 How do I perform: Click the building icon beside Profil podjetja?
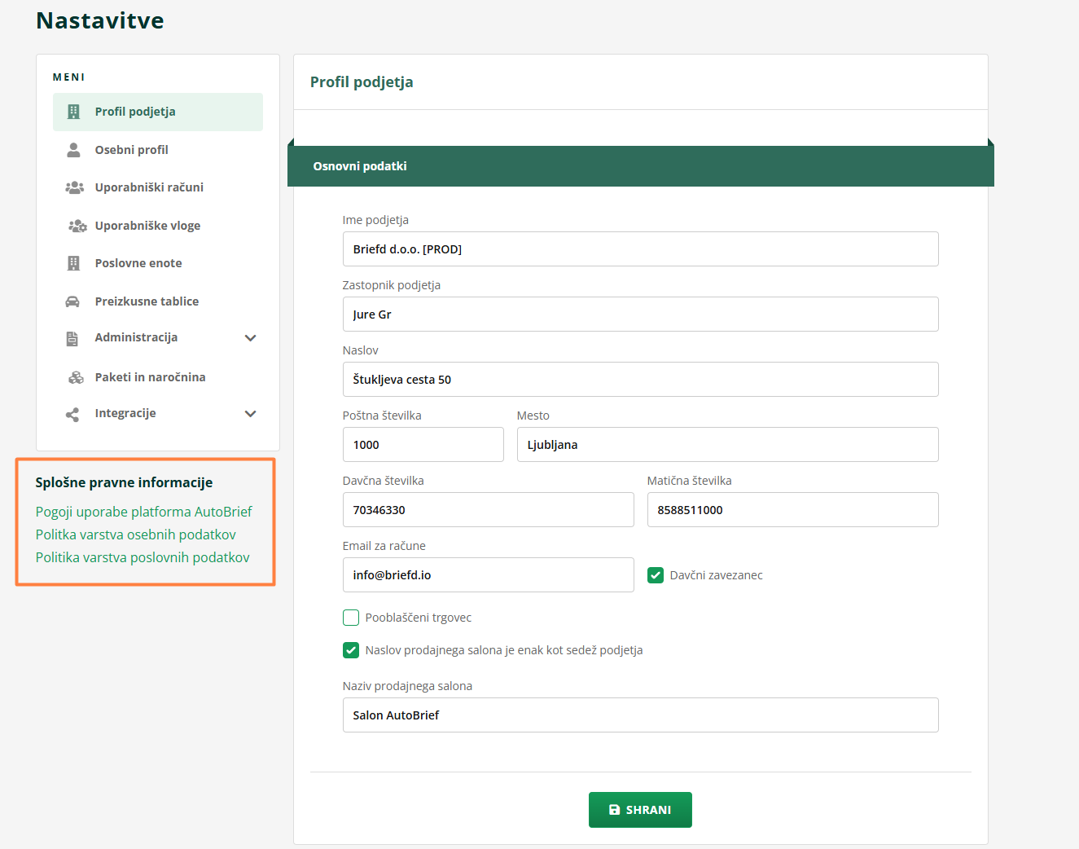pyautogui.click(x=73, y=112)
